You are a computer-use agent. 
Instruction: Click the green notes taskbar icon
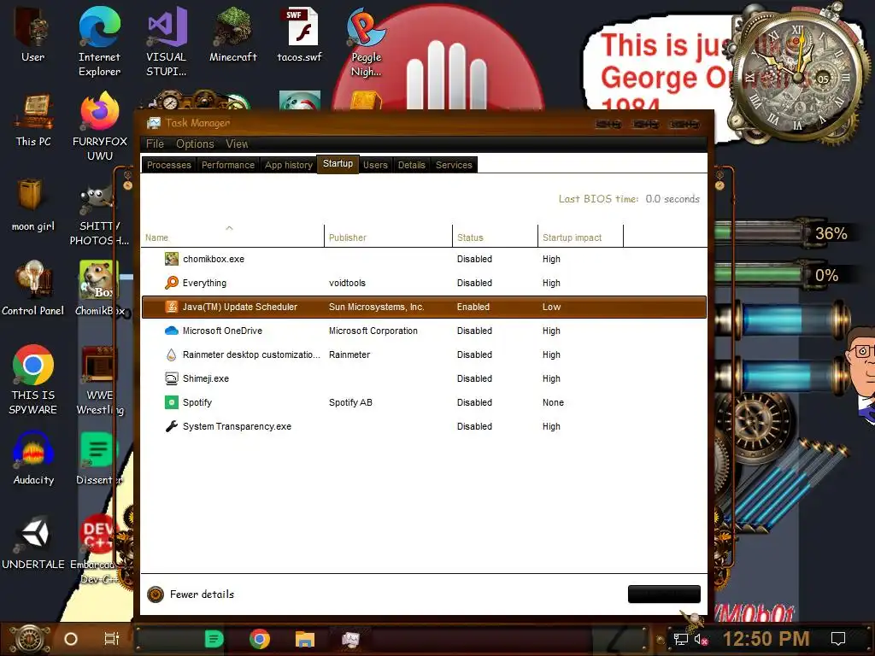click(214, 639)
